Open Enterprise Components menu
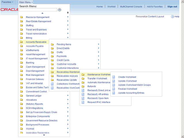 pyautogui.click(x=38, y=116)
